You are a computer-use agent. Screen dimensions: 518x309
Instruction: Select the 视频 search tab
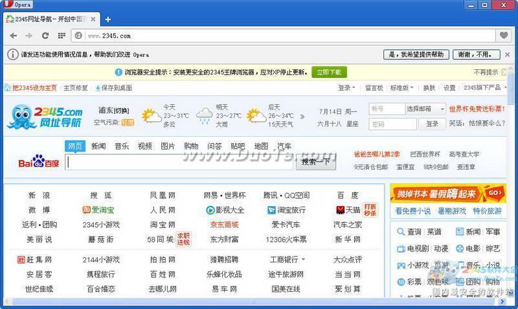tap(144, 146)
